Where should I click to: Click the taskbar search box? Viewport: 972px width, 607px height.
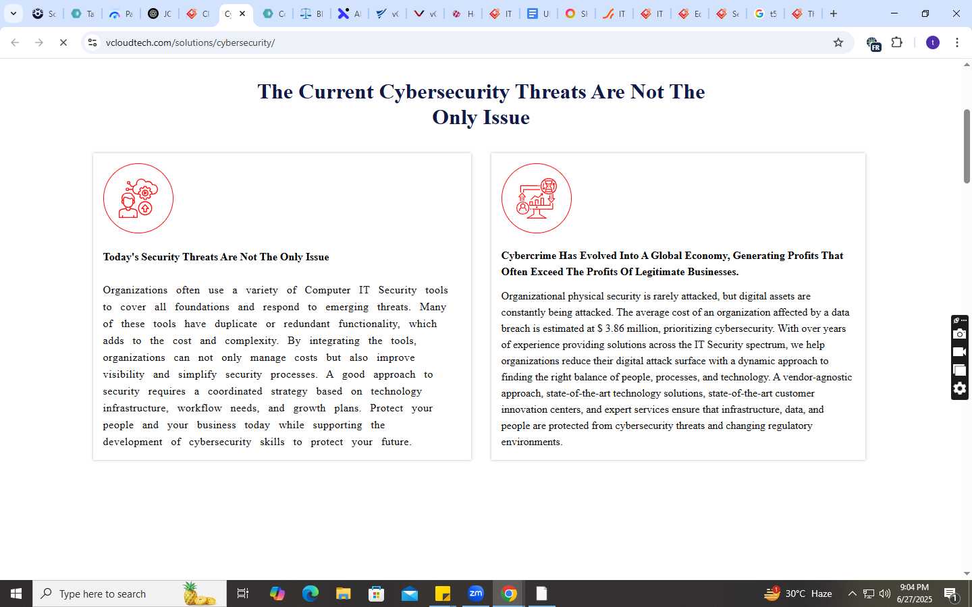130,594
